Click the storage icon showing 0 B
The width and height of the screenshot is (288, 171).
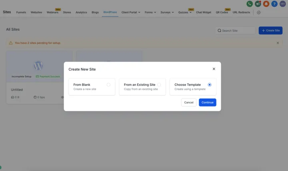tap(12, 97)
